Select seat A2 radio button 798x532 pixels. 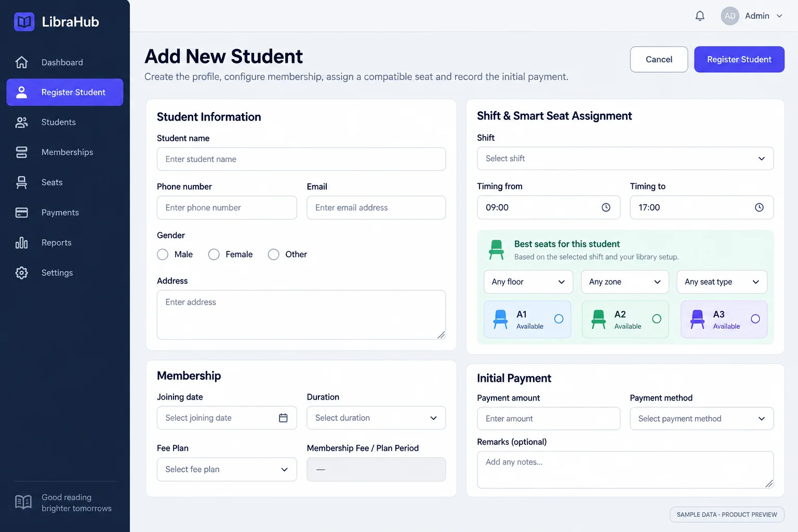(657, 319)
